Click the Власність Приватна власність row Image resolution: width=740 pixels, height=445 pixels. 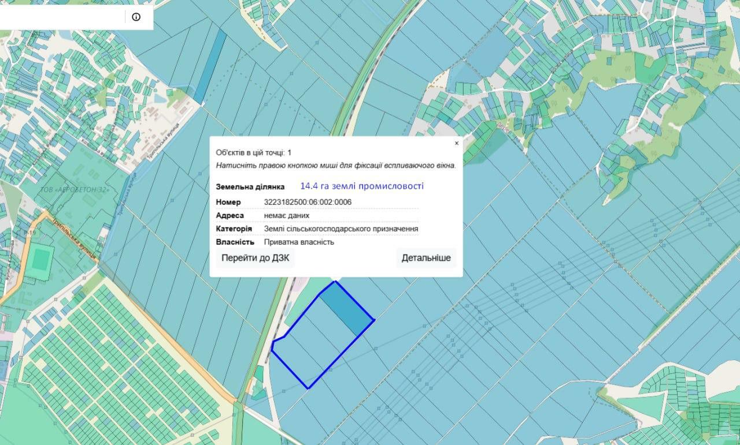point(317,242)
